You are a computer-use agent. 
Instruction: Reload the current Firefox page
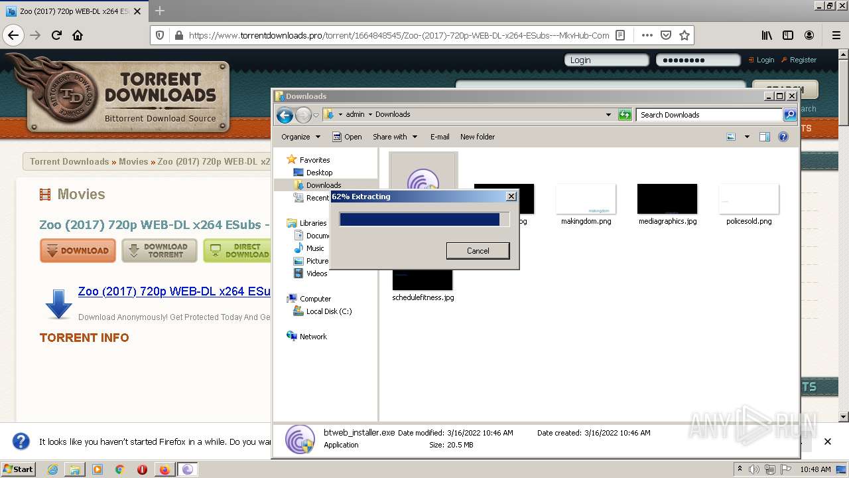pos(56,35)
